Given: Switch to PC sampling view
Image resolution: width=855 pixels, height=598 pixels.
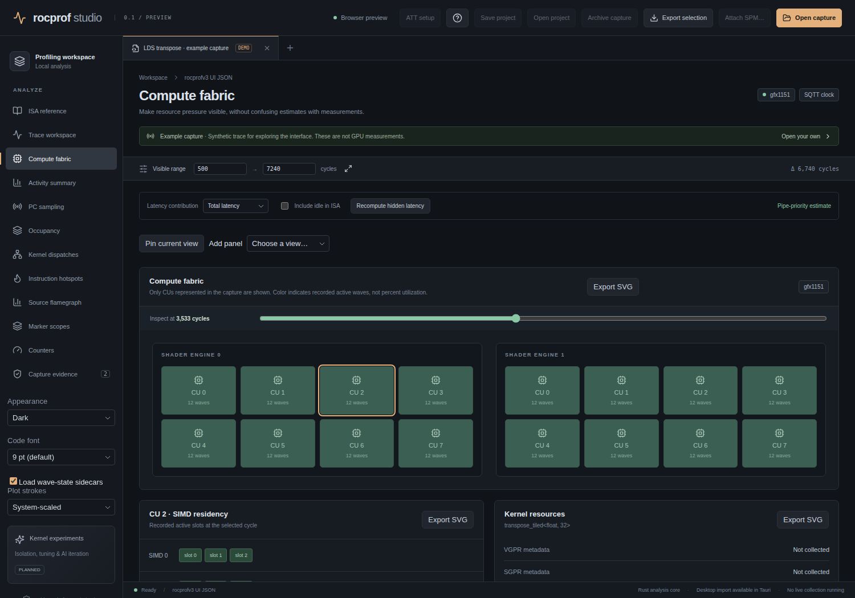Looking at the screenshot, I should 61,207.
